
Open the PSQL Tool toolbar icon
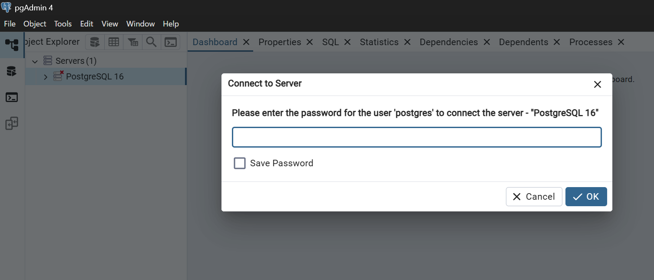point(171,42)
